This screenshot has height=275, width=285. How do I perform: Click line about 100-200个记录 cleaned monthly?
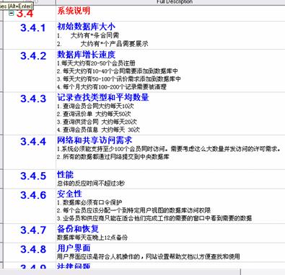click(112, 86)
